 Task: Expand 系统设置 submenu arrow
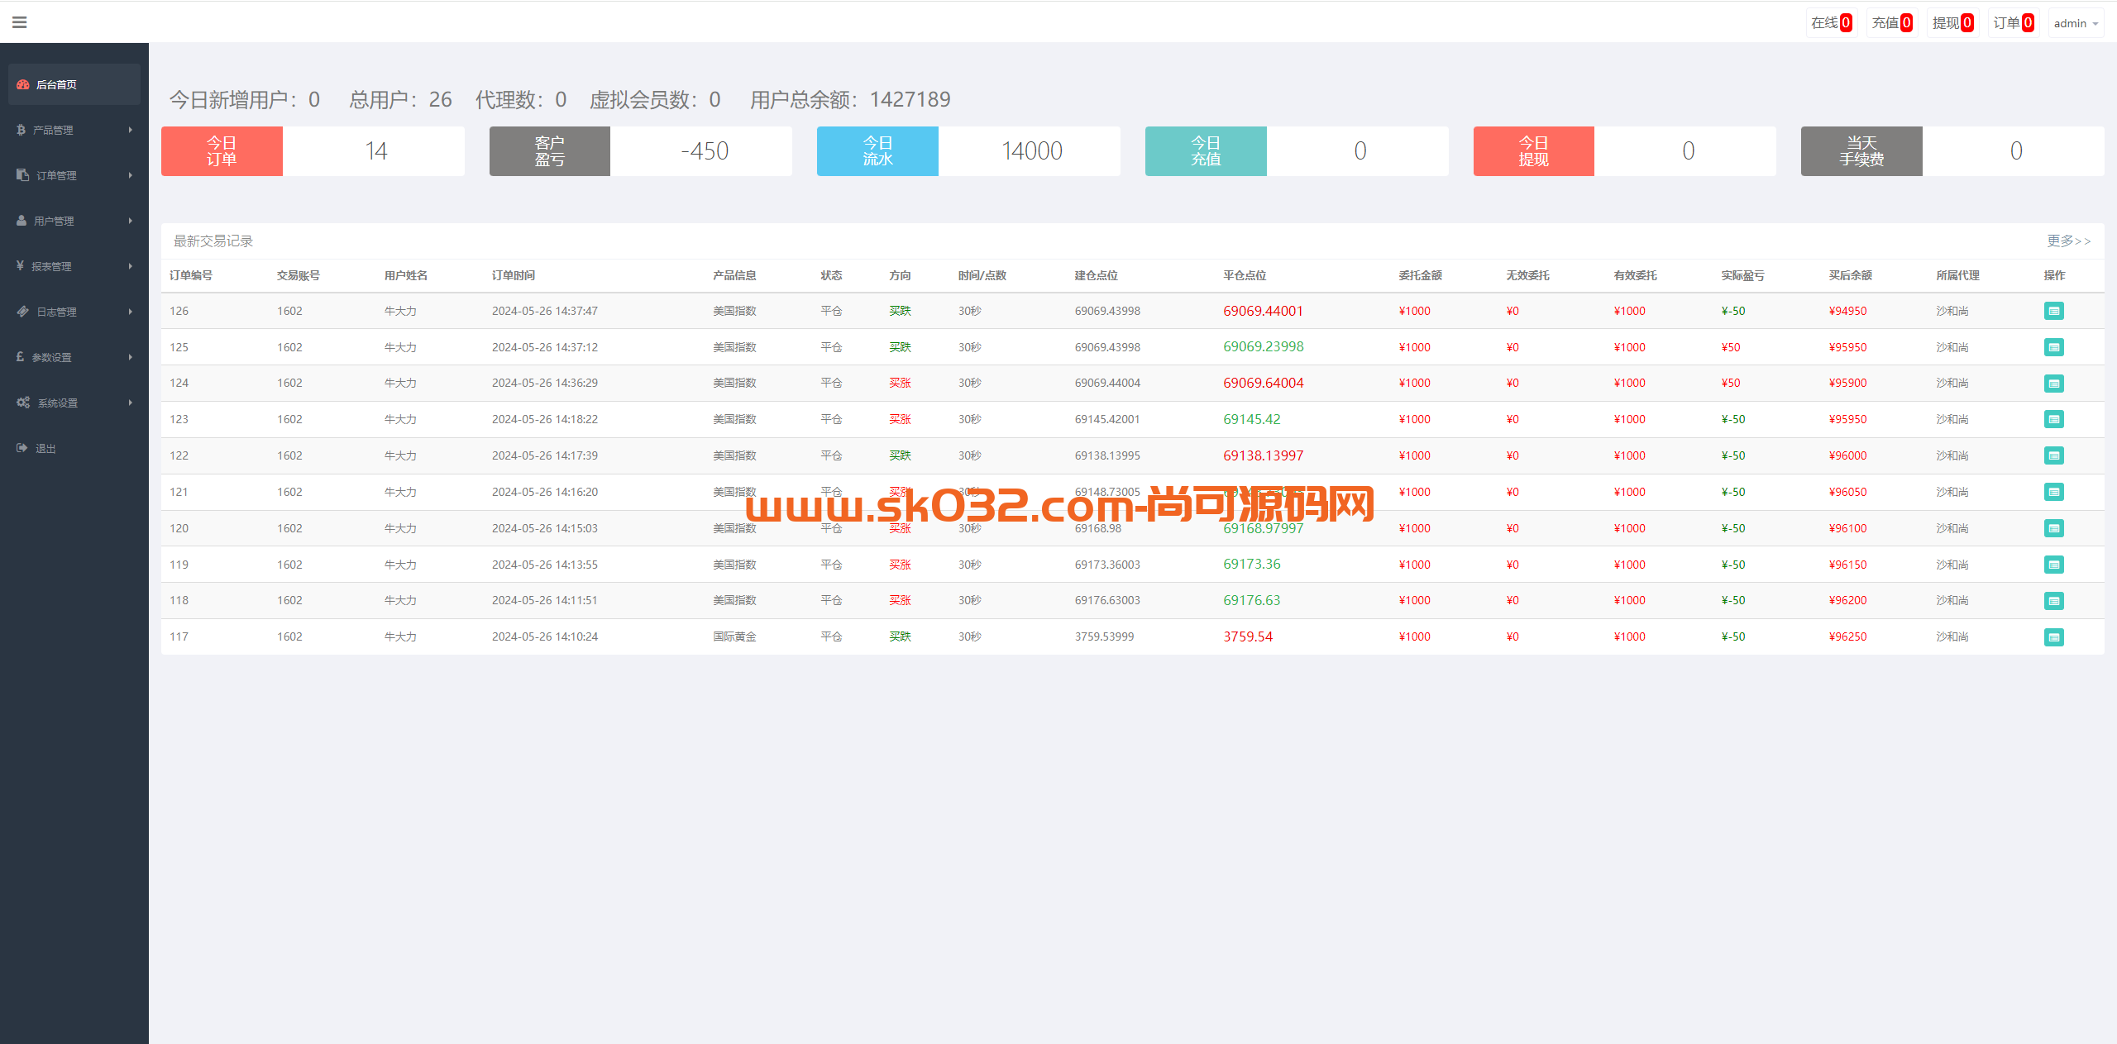pos(131,403)
